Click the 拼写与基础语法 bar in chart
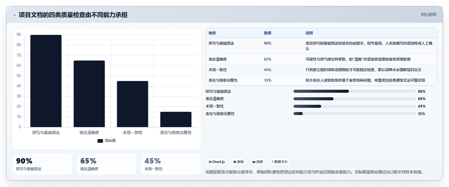The image size is (449, 187). tap(46, 81)
